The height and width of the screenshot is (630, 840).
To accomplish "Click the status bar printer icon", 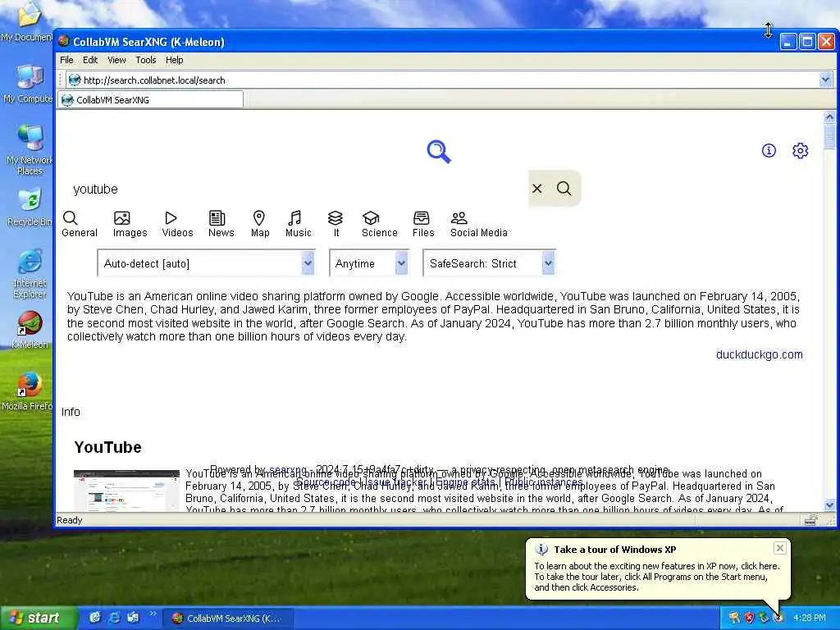I will coord(810,519).
